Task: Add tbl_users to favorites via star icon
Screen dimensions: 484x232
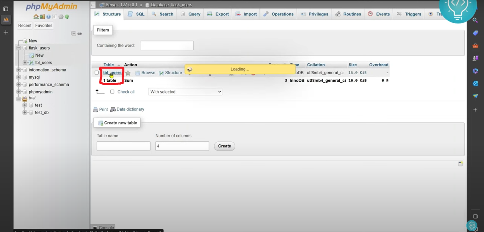Action: pos(128,73)
